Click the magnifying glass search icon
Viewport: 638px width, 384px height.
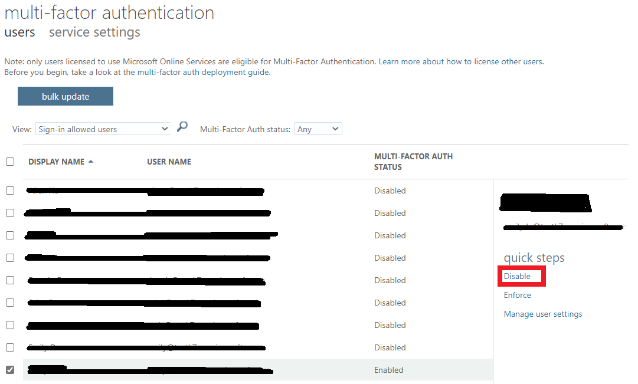pyautogui.click(x=182, y=127)
